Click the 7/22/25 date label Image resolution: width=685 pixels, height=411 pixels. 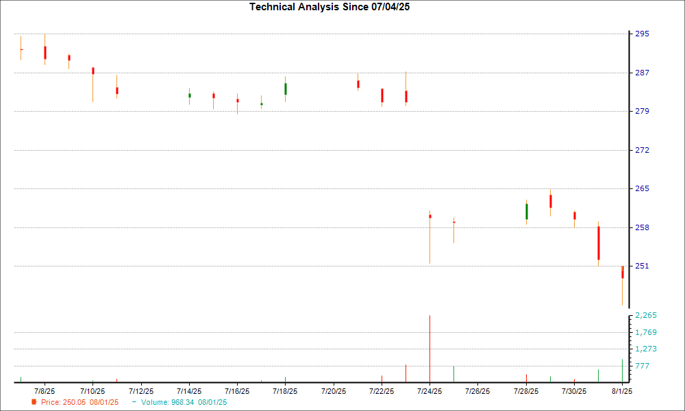pos(382,391)
